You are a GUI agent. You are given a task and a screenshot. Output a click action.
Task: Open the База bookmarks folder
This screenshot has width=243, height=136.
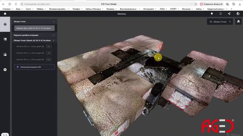[x=19, y=9]
